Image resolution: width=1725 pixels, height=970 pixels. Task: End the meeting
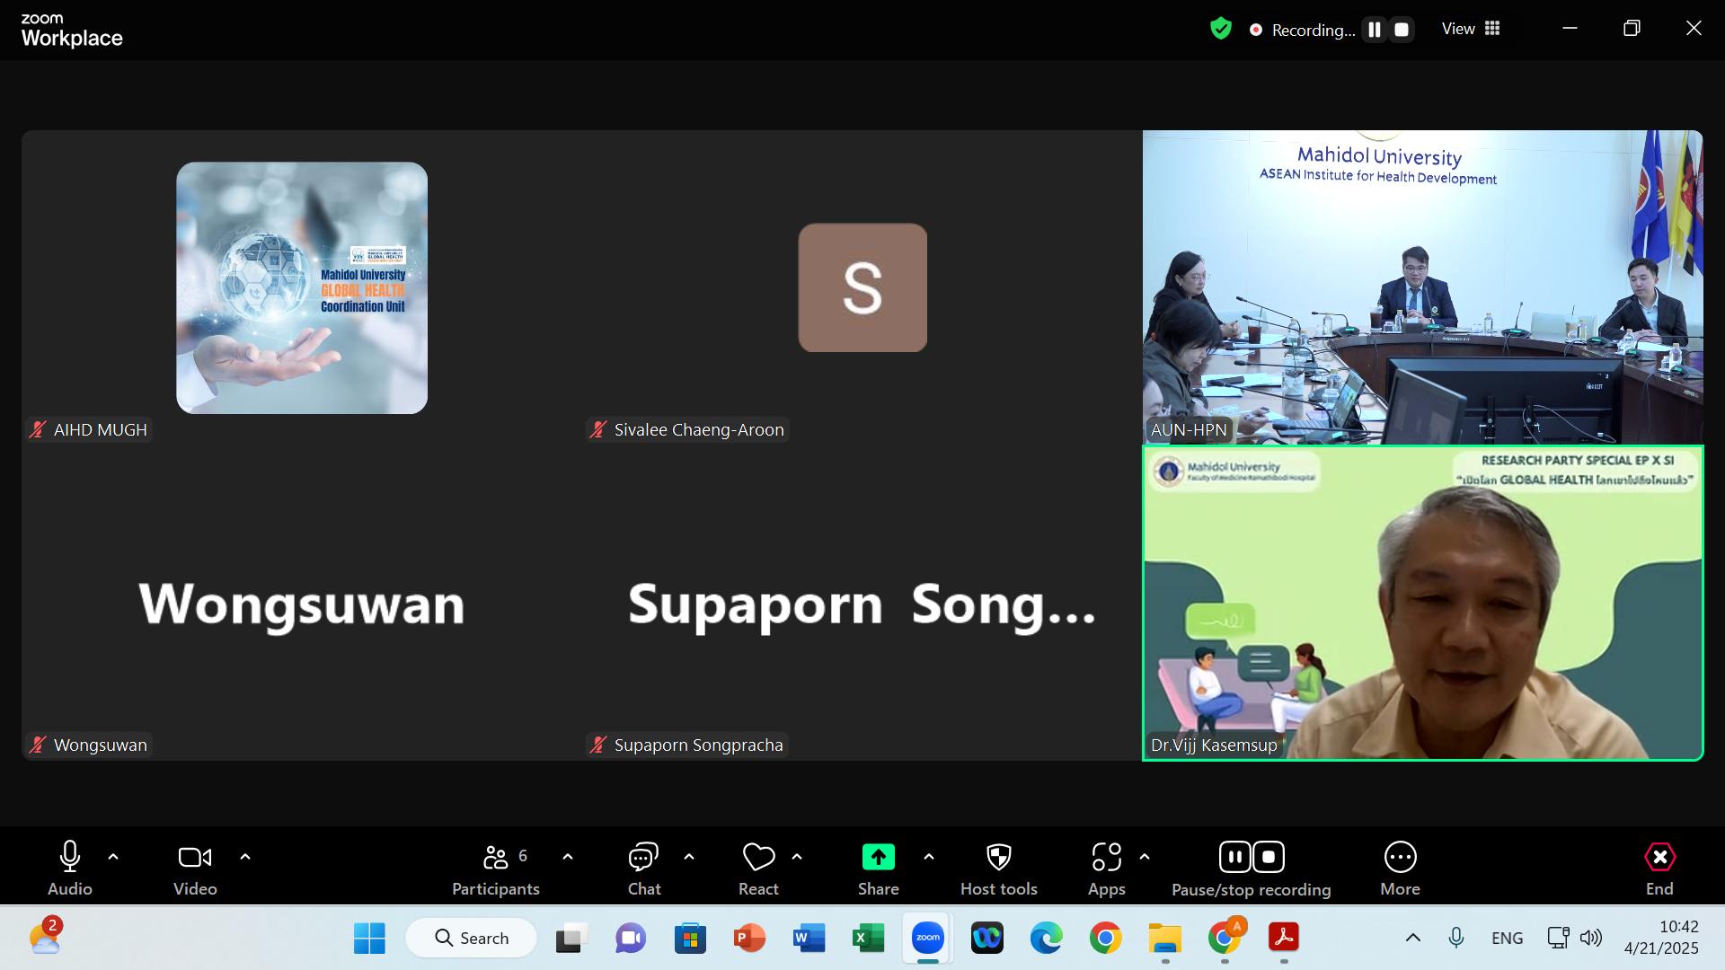(x=1659, y=868)
